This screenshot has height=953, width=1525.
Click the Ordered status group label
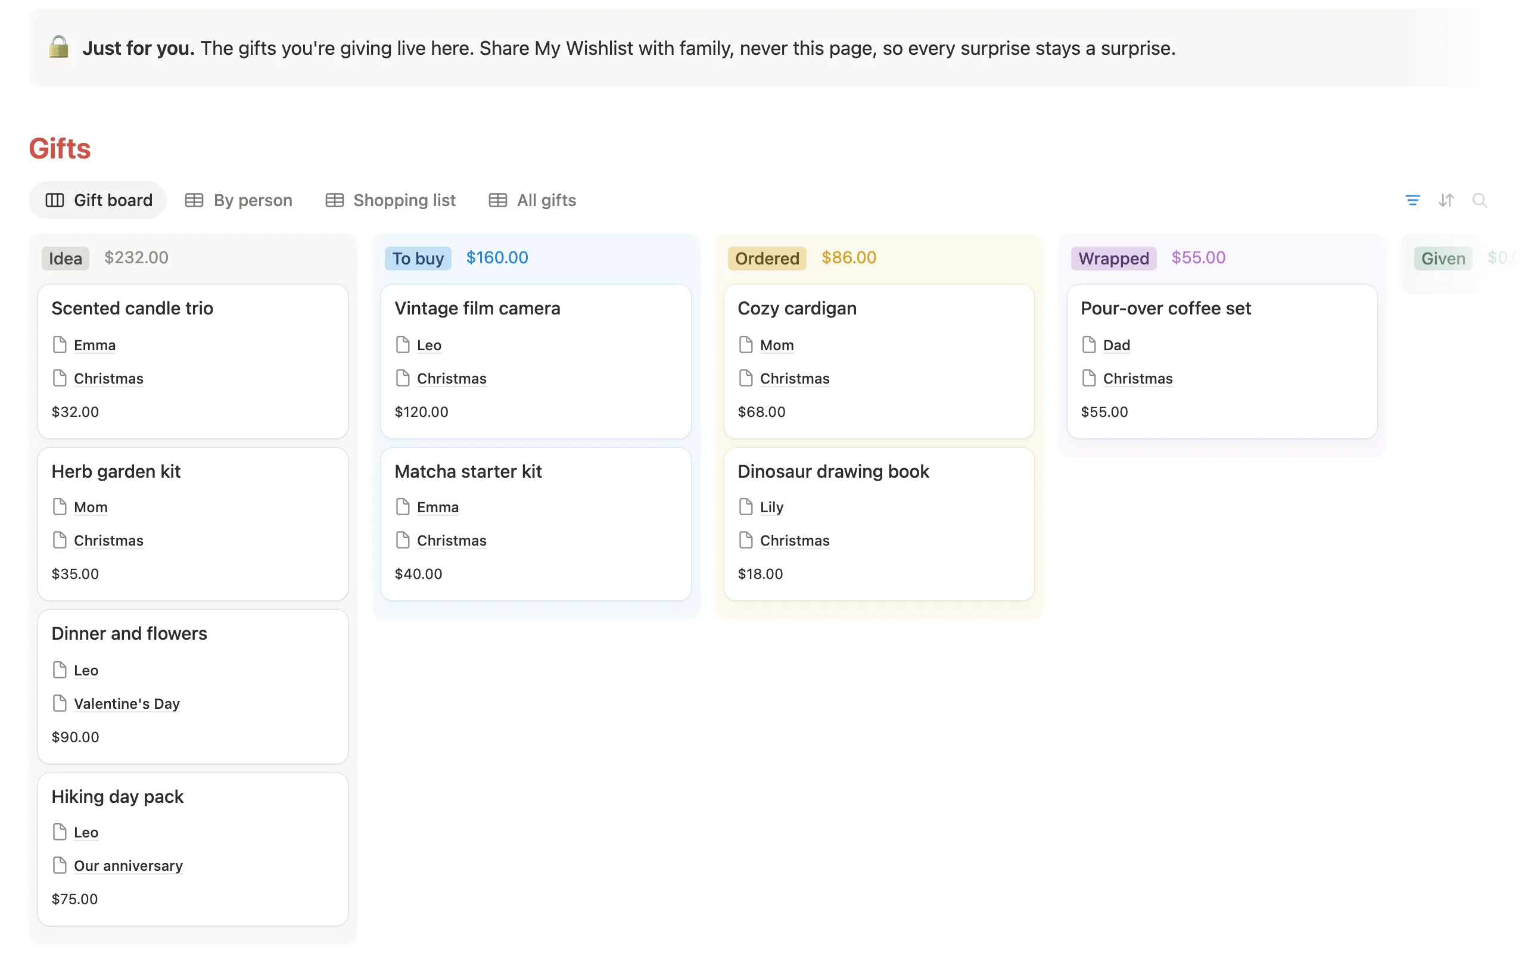(x=767, y=259)
